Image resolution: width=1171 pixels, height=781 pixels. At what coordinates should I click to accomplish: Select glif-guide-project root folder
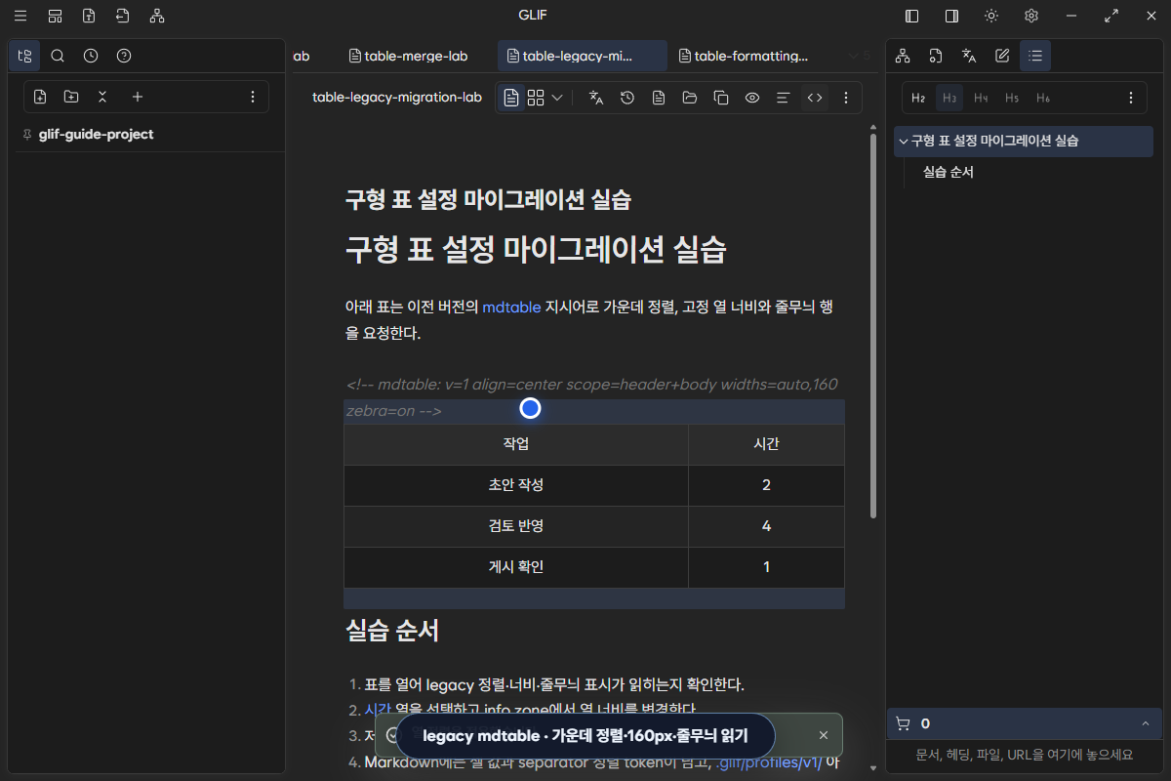(96, 135)
